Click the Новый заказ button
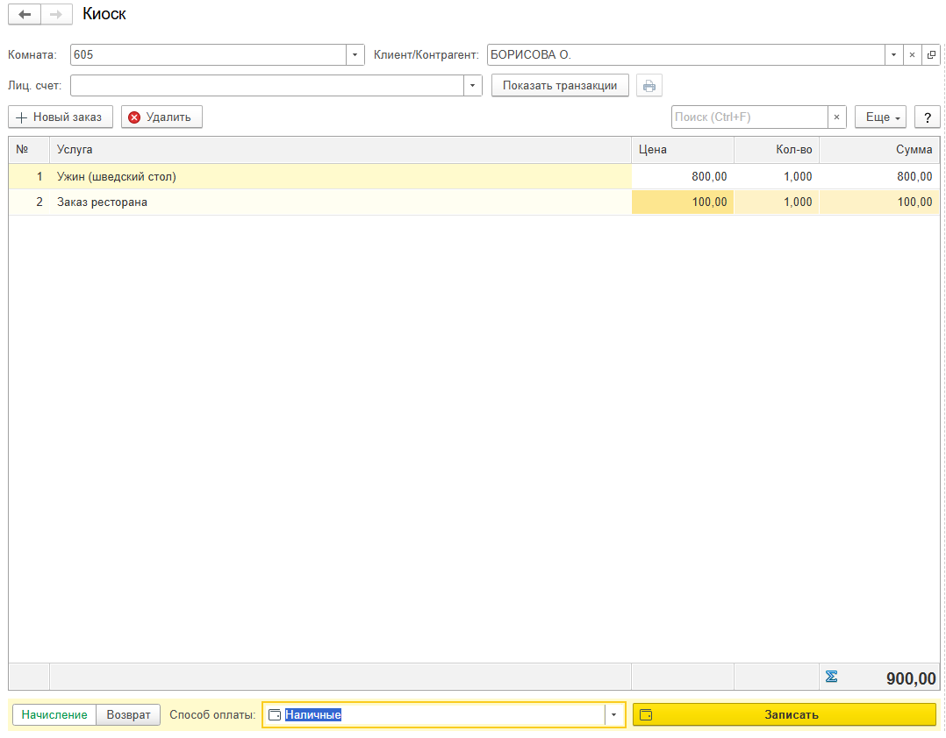The image size is (946, 738). click(61, 117)
